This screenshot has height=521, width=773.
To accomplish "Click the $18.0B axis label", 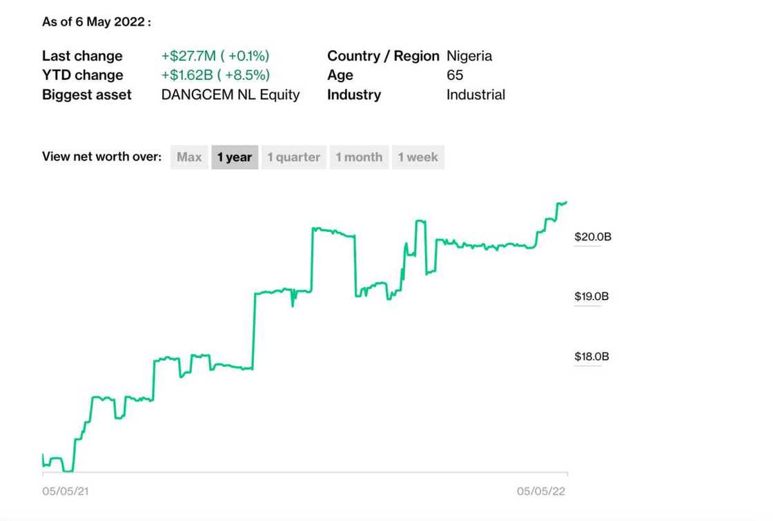I will (591, 357).
